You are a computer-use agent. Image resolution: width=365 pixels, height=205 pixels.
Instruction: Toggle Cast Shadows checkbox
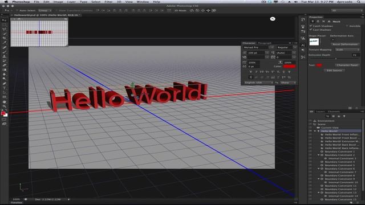tap(311, 30)
